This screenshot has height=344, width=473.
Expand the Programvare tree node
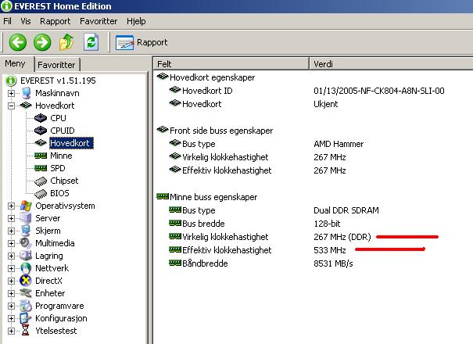pyautogui.click(x=11, y=306)
